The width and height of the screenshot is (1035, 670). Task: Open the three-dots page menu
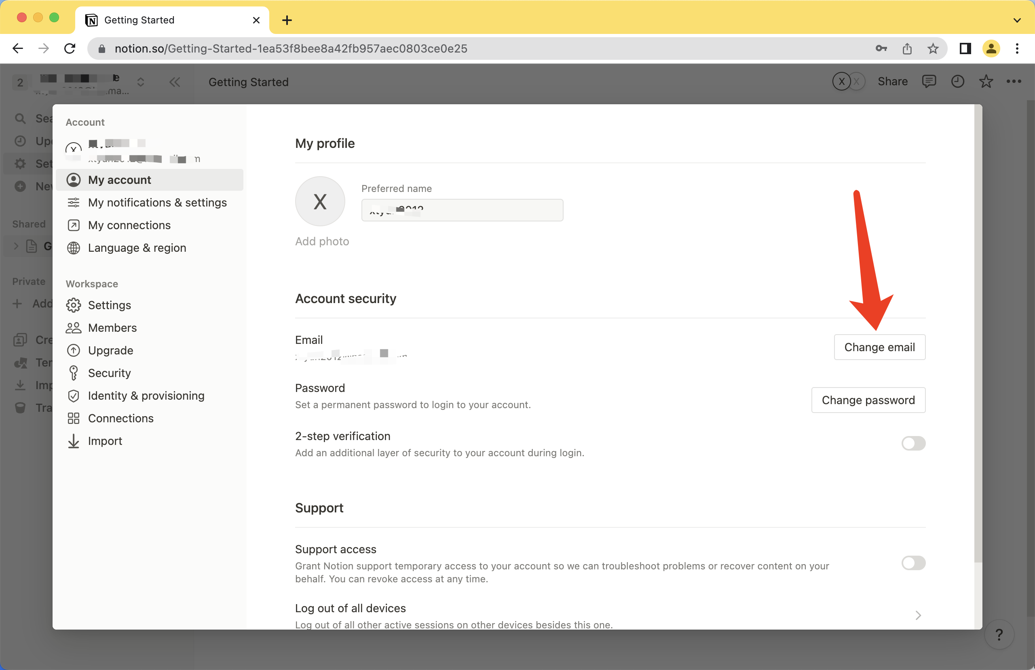click(x=1013, y=81)
